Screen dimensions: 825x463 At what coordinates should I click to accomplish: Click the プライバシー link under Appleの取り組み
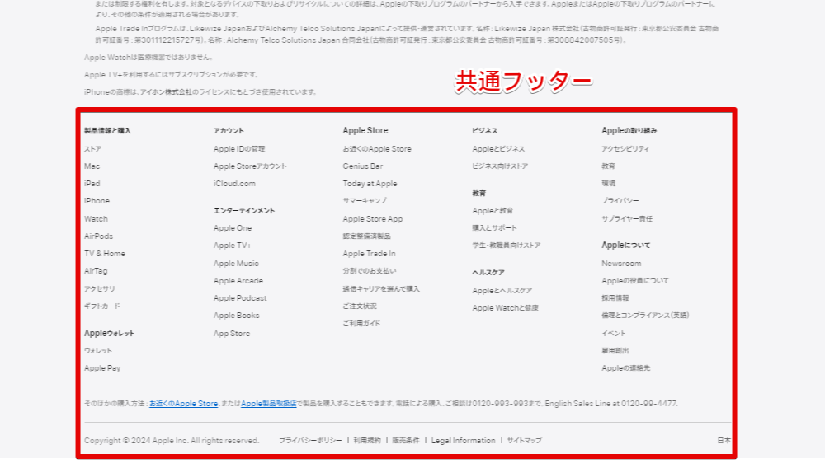(620, 201)
